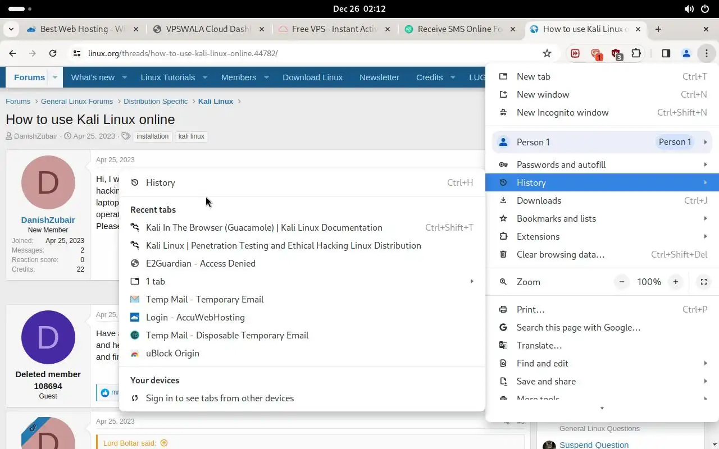Open Downloads from the menu
719x449 pixels.
[602, 200]
